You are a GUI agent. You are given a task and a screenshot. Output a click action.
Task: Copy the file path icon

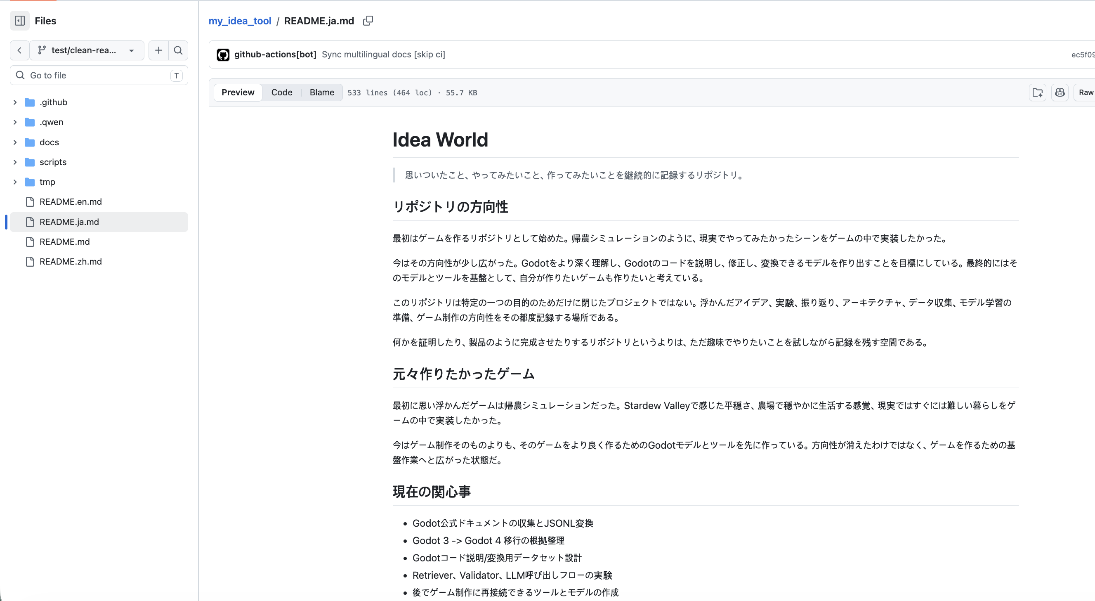pyautogui.click(x=368, y=21)
